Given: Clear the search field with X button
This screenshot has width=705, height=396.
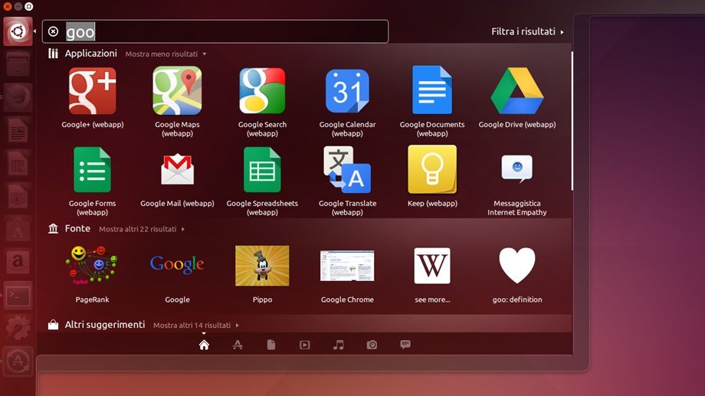Looking at the screenshot, I should (x=53, y=32).
